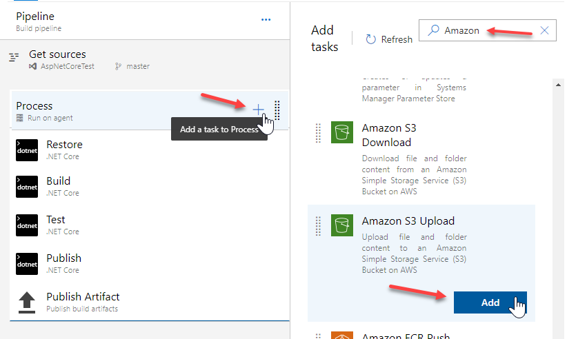Select the master branch label

(x=138, y=66)
